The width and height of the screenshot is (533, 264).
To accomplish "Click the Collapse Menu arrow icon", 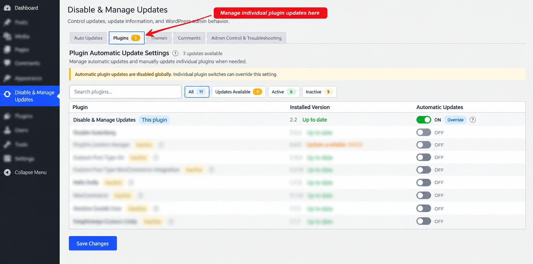I will pos(7,173).
